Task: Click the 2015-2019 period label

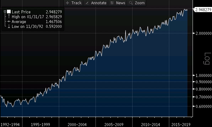Action: [x=181, y=125]
